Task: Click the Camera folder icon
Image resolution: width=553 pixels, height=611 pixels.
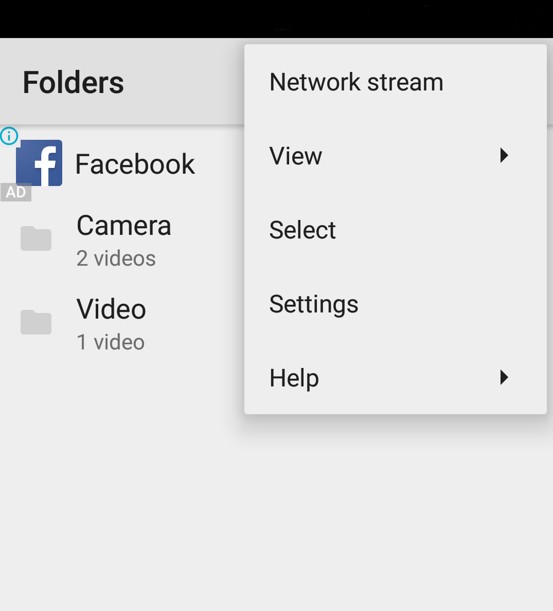Action: (x=36, y=238)
